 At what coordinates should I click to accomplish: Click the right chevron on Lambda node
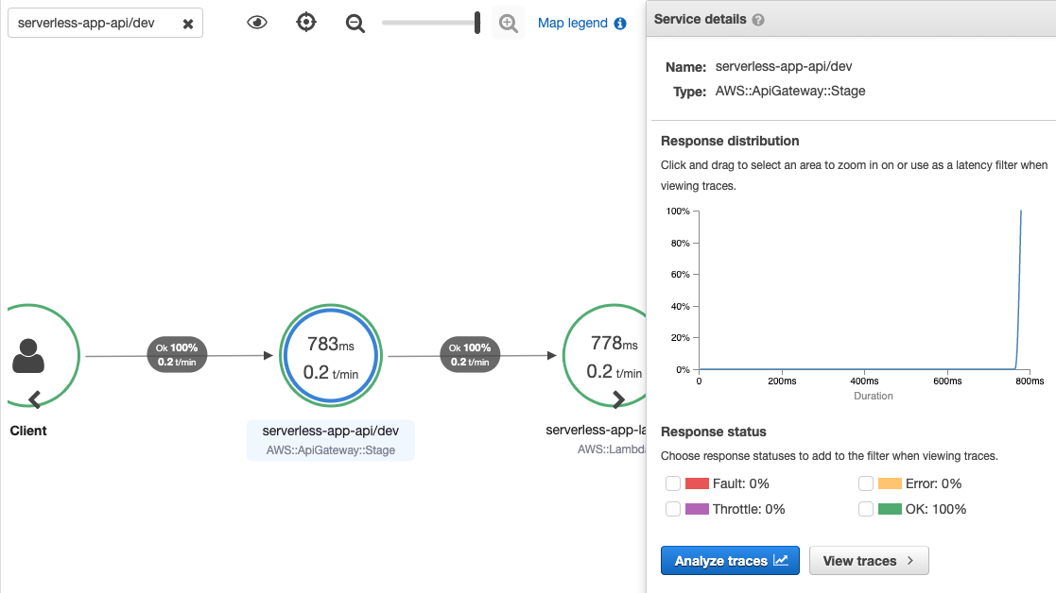618,399
